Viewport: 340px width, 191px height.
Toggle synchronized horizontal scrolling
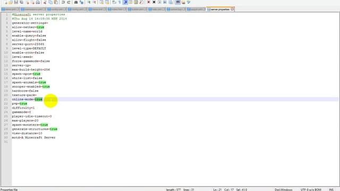[107, 2]
